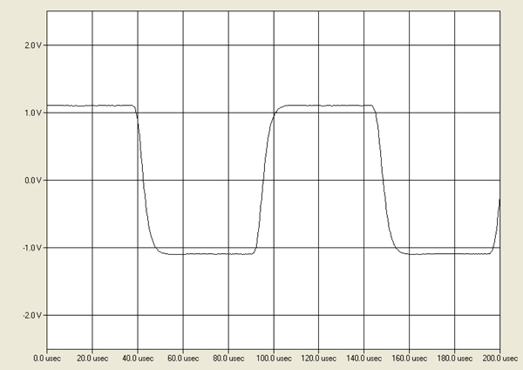Image resolution: width=523 pixels, height=370 pixels.
Task: Click the 0.0 V axis label
Action: click(x=33, y=181)
